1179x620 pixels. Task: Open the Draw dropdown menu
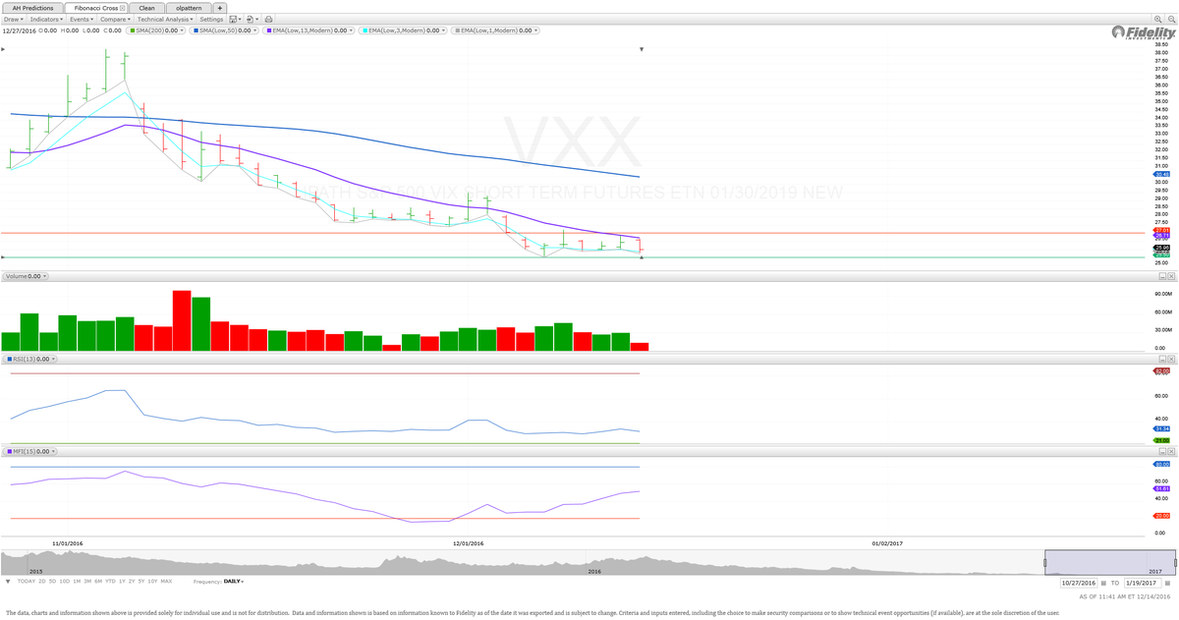pos(13,19)
